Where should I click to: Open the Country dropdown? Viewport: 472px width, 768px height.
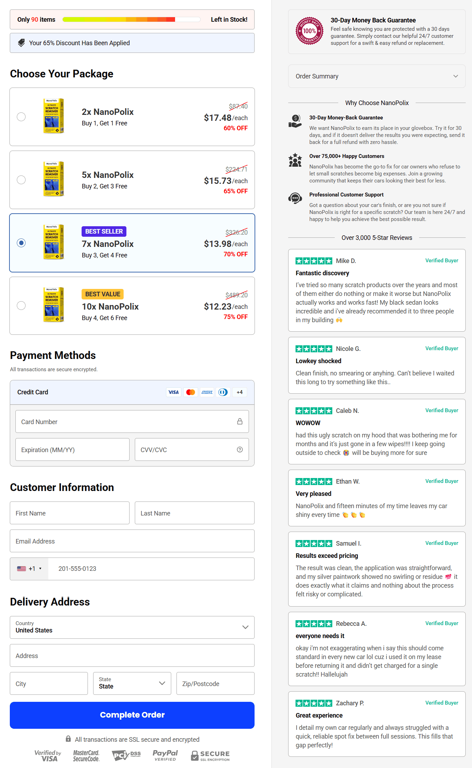coord(132,627)
